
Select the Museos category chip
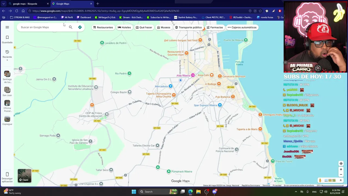click(x=164, y=27)
